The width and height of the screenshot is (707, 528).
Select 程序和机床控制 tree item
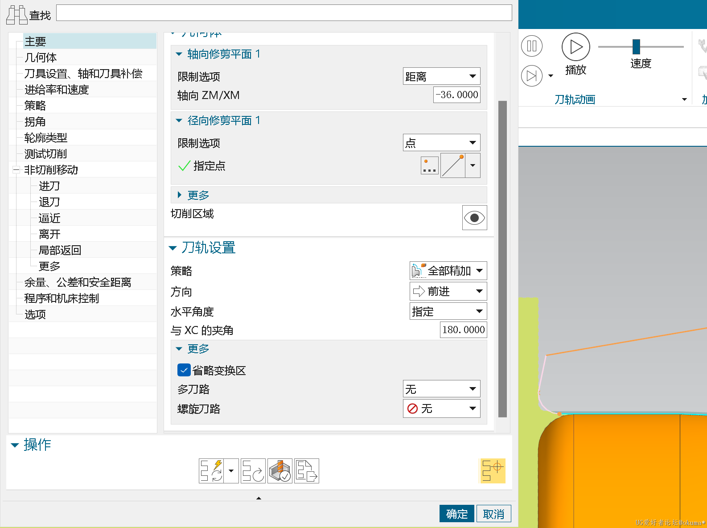62,298
